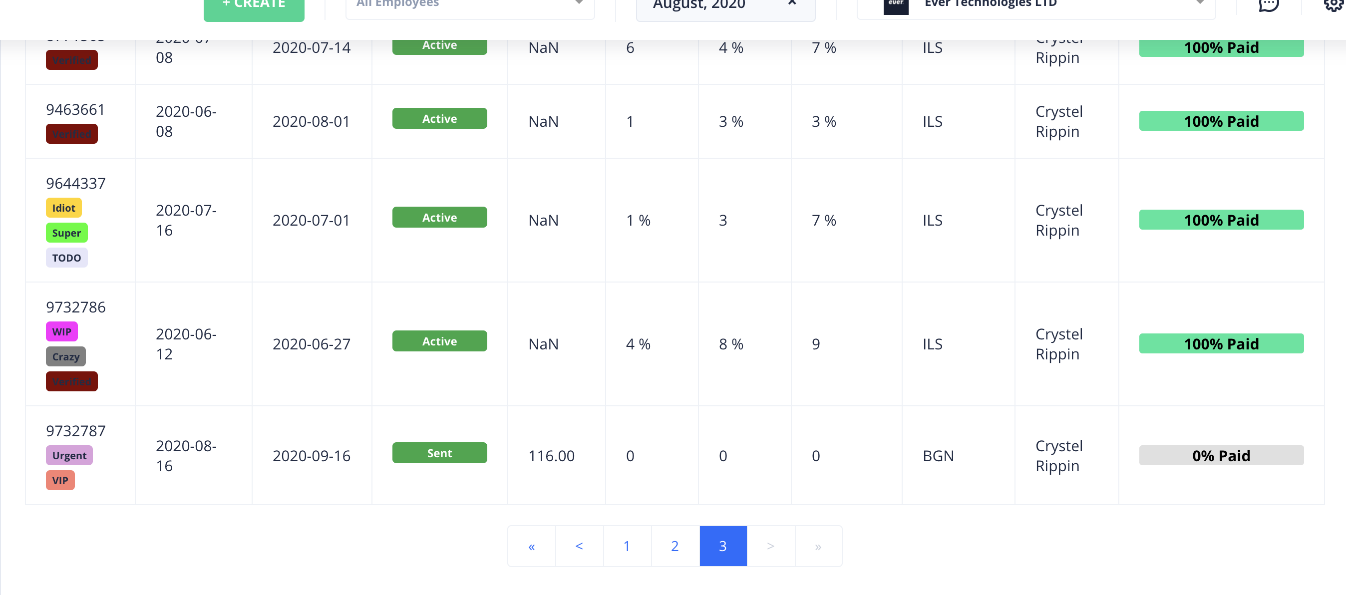Go to page 1 of invoices

tap(627, 546)
